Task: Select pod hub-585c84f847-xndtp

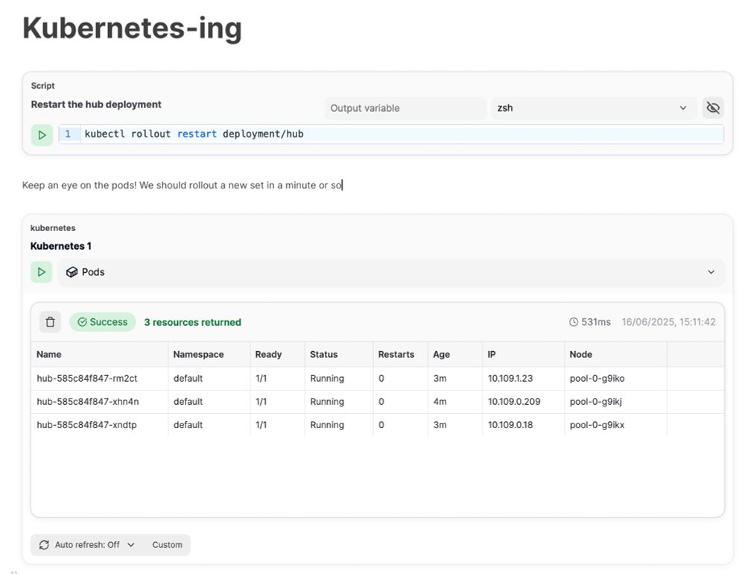Action: tap(86, 425)
